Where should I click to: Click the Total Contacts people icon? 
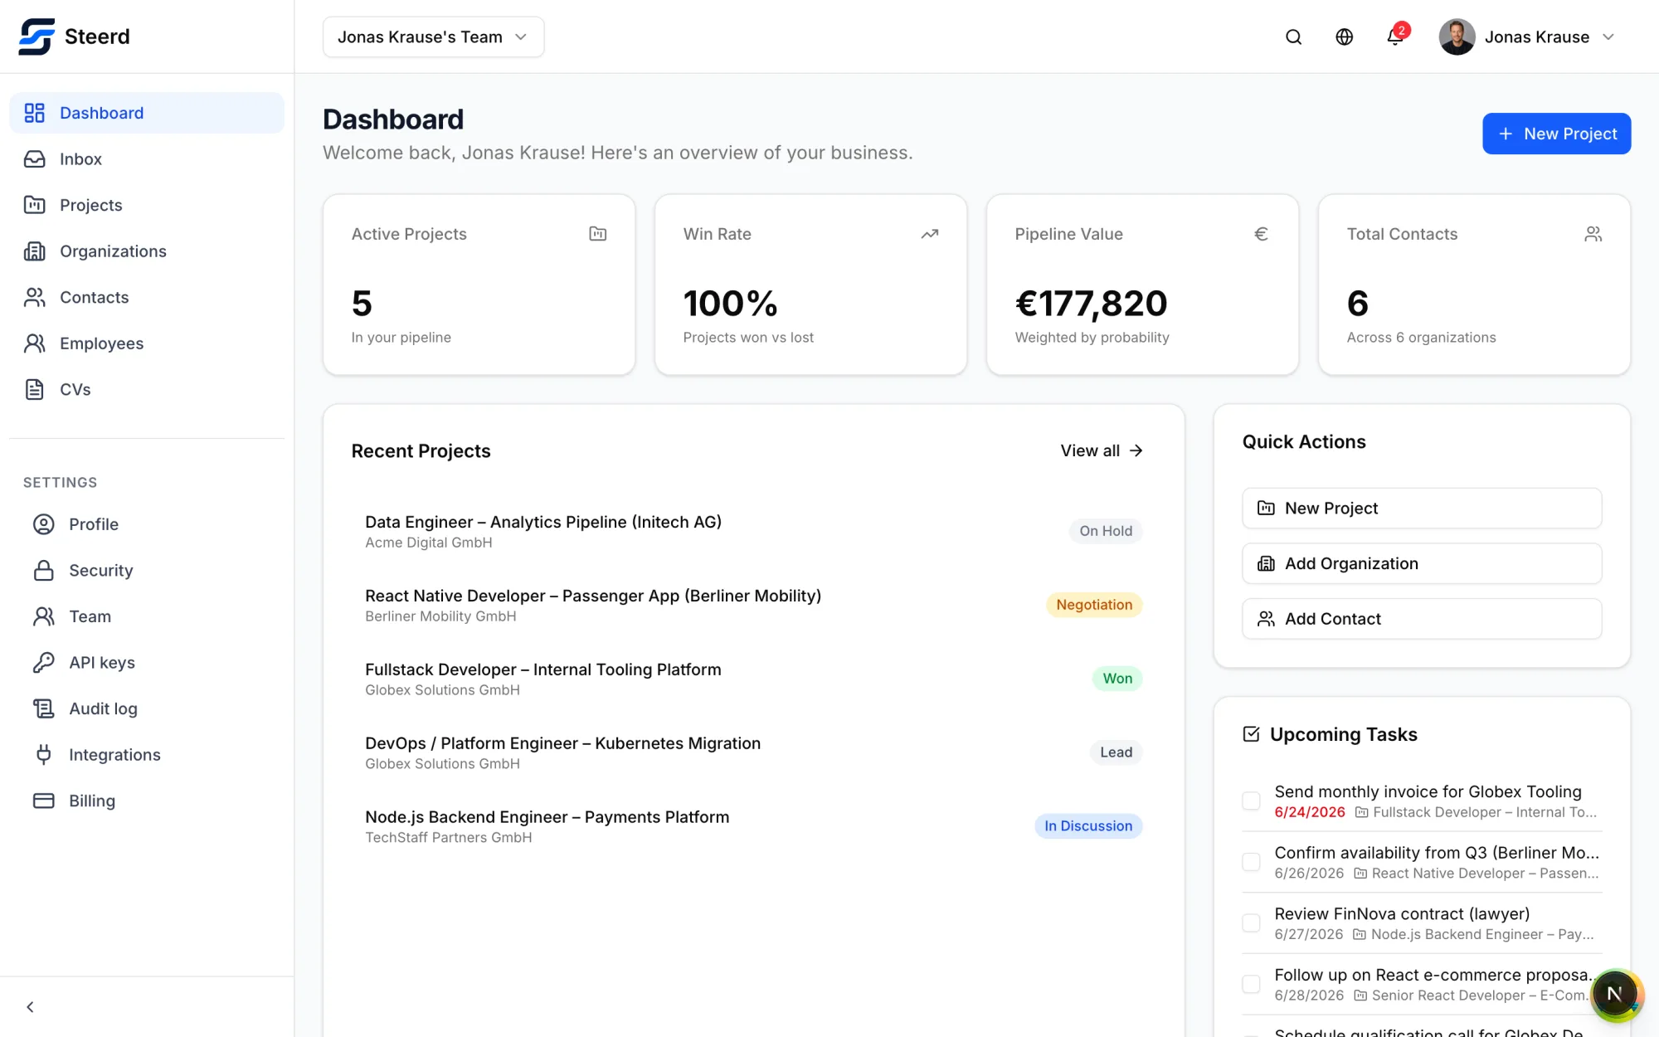click(x=1593, y=234)
